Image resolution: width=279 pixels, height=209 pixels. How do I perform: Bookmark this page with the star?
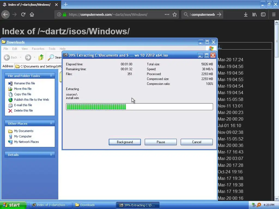click(175, 14)
